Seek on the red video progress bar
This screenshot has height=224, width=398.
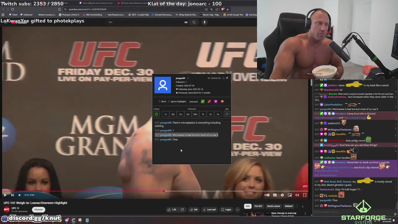click(x=155, y=191)
